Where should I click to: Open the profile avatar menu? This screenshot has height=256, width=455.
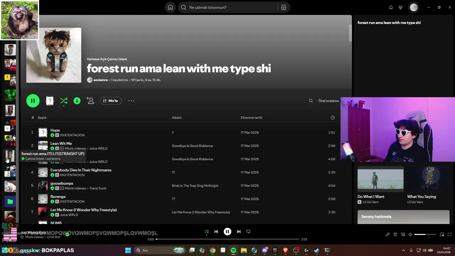coord(414,7)
